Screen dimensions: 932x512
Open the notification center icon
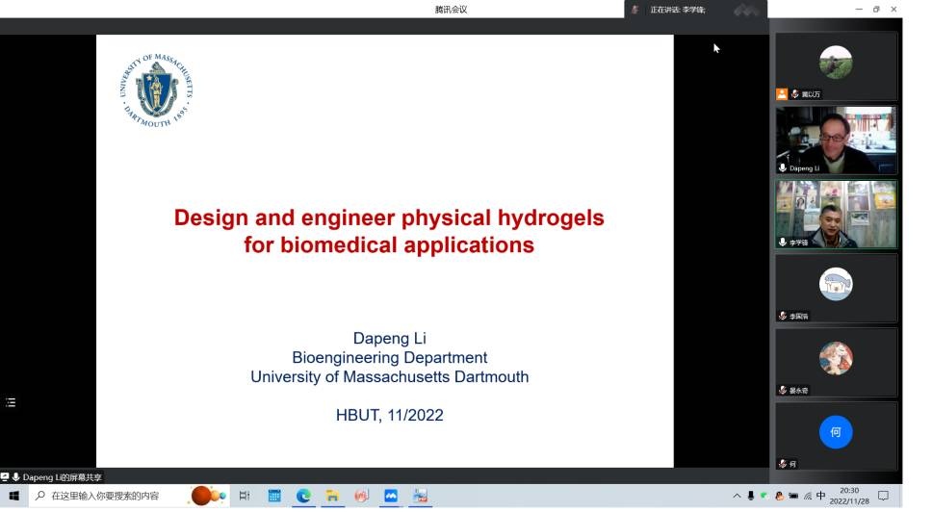pos(883,497)
